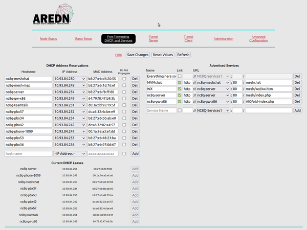The height and width of the screenshot is (230, 307).
Task: Click the Save Changes button
Action: tap(138, 55)
